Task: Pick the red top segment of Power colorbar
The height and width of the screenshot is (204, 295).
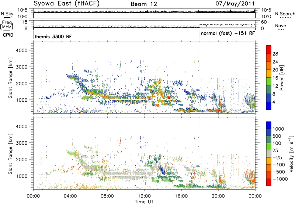Action: click(269, 49)
